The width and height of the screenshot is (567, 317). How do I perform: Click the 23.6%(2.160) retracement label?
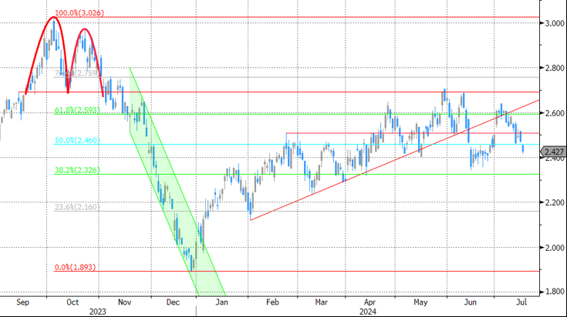tap(77, 207)
